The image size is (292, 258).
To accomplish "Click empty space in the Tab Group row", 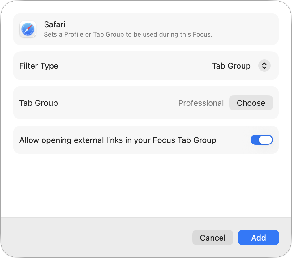I will click(x=118, y=103).
